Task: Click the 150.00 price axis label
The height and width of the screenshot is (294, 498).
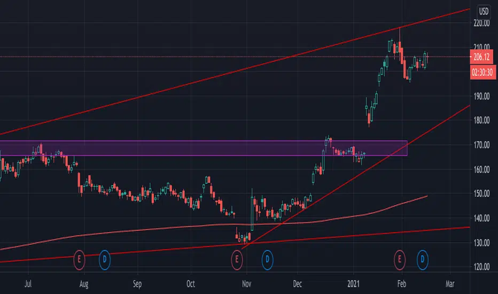Action: 481,194
